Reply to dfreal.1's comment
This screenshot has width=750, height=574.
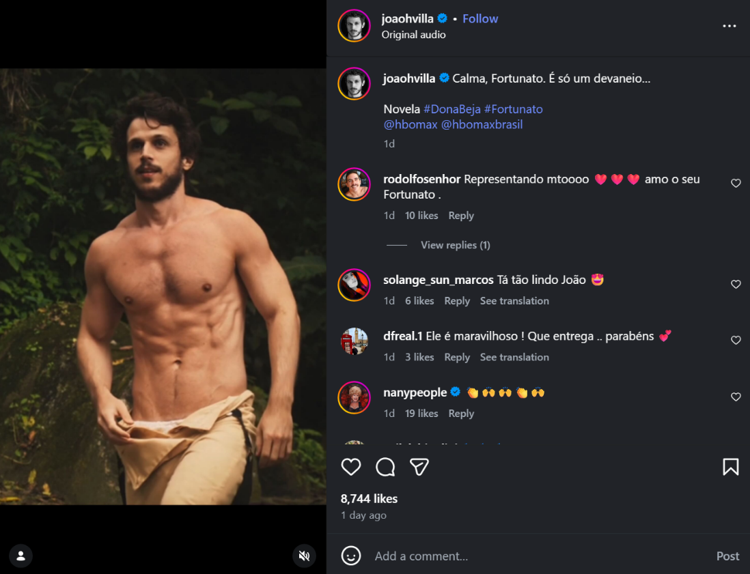point(457,357)
